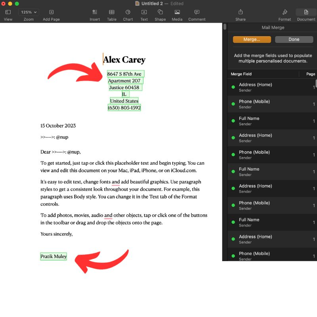Select the Justice 60458 merge field
The width and height of the screenshot is (317, 317).
(125, 87)
